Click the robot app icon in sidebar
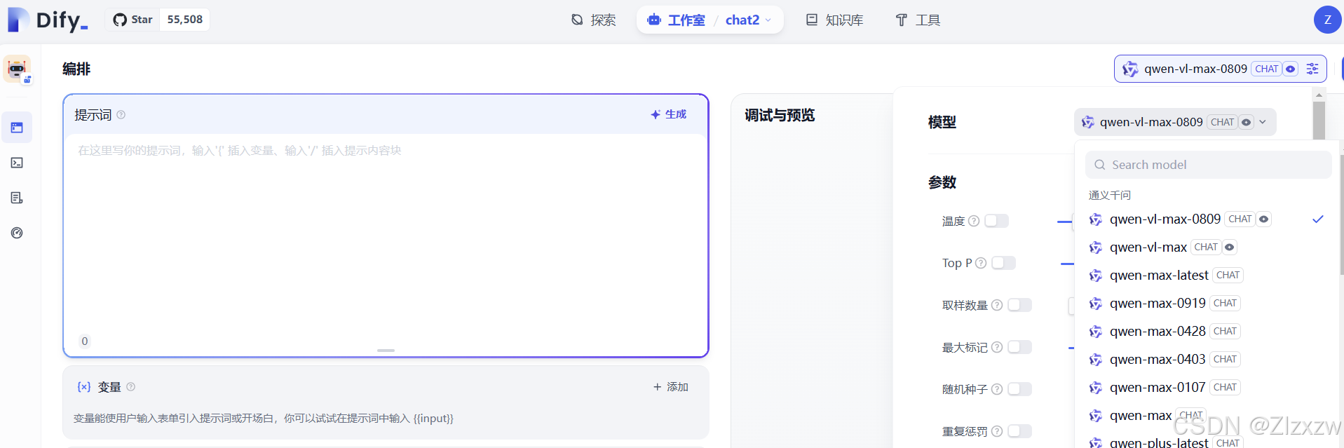The image size is (1344, 448). [x=17, y=69]
